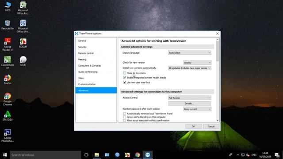Screen dimensions: 283x159
Task: Open the Action Center notifications icon
Action: (277, 155)
